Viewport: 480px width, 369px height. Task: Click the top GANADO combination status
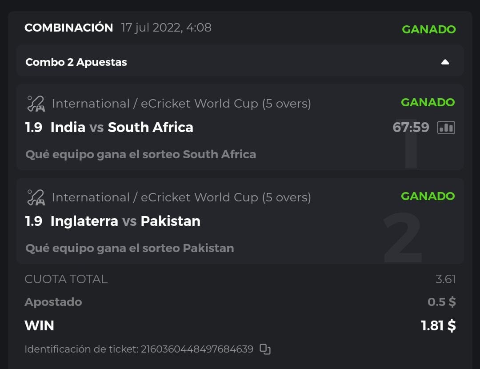click(x=428, y=29)
